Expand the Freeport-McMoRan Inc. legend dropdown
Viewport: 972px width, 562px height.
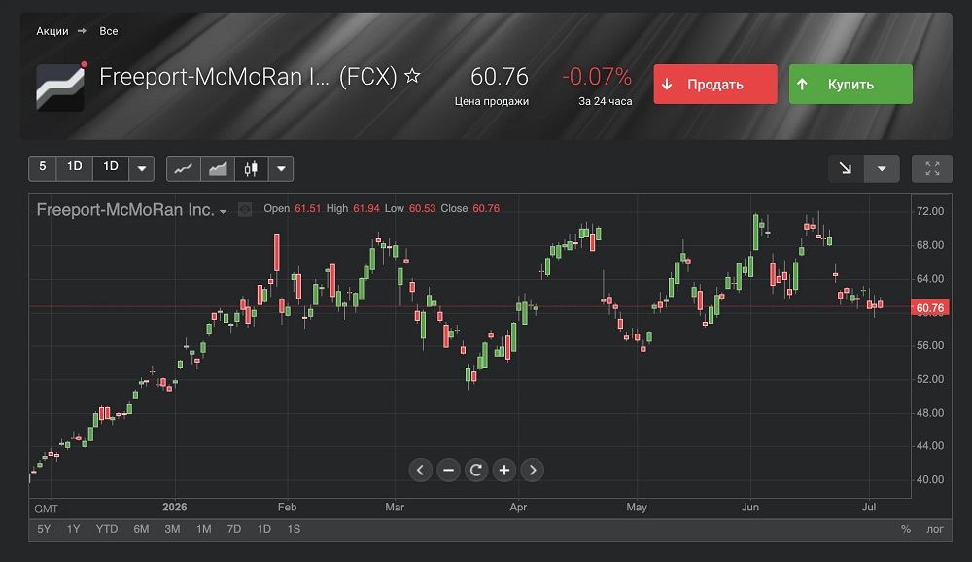224,212
